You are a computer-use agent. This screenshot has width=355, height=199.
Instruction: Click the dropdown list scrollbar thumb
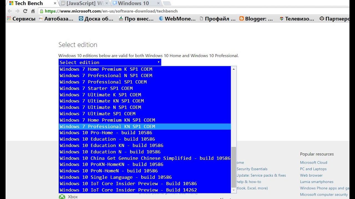click(234, 167)
